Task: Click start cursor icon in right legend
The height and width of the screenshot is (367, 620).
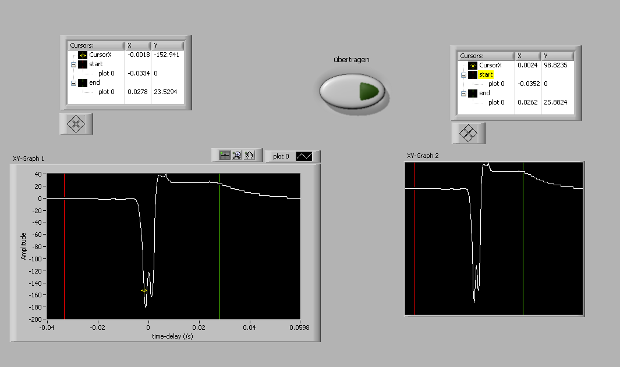Action: coord(473,75)
